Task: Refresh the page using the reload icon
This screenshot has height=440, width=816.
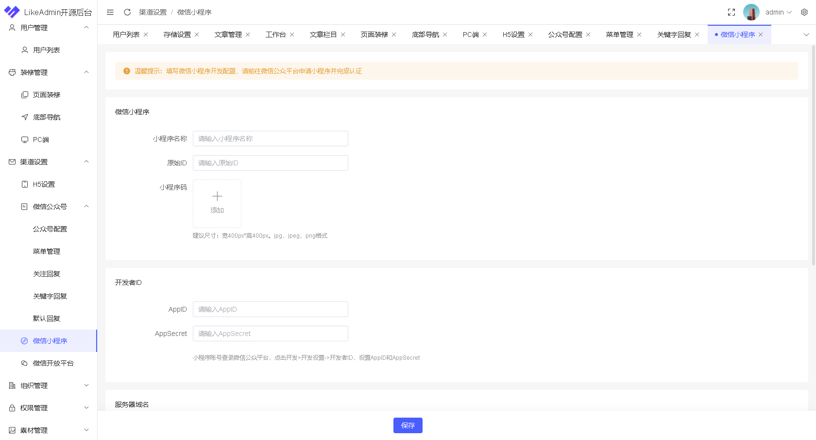Action: pos(127,12)
